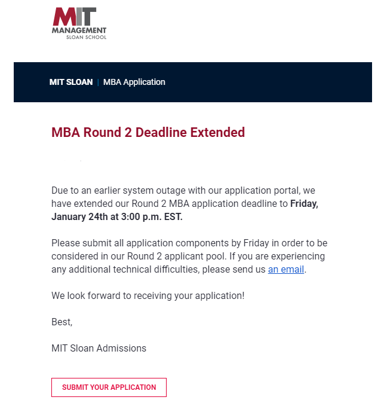Click the sentence beginning 'Due to an earlier system outage'

[179, 191]
